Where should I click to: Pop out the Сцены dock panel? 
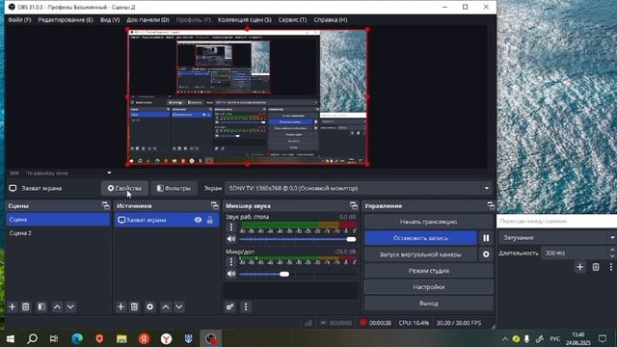point(105,205)
